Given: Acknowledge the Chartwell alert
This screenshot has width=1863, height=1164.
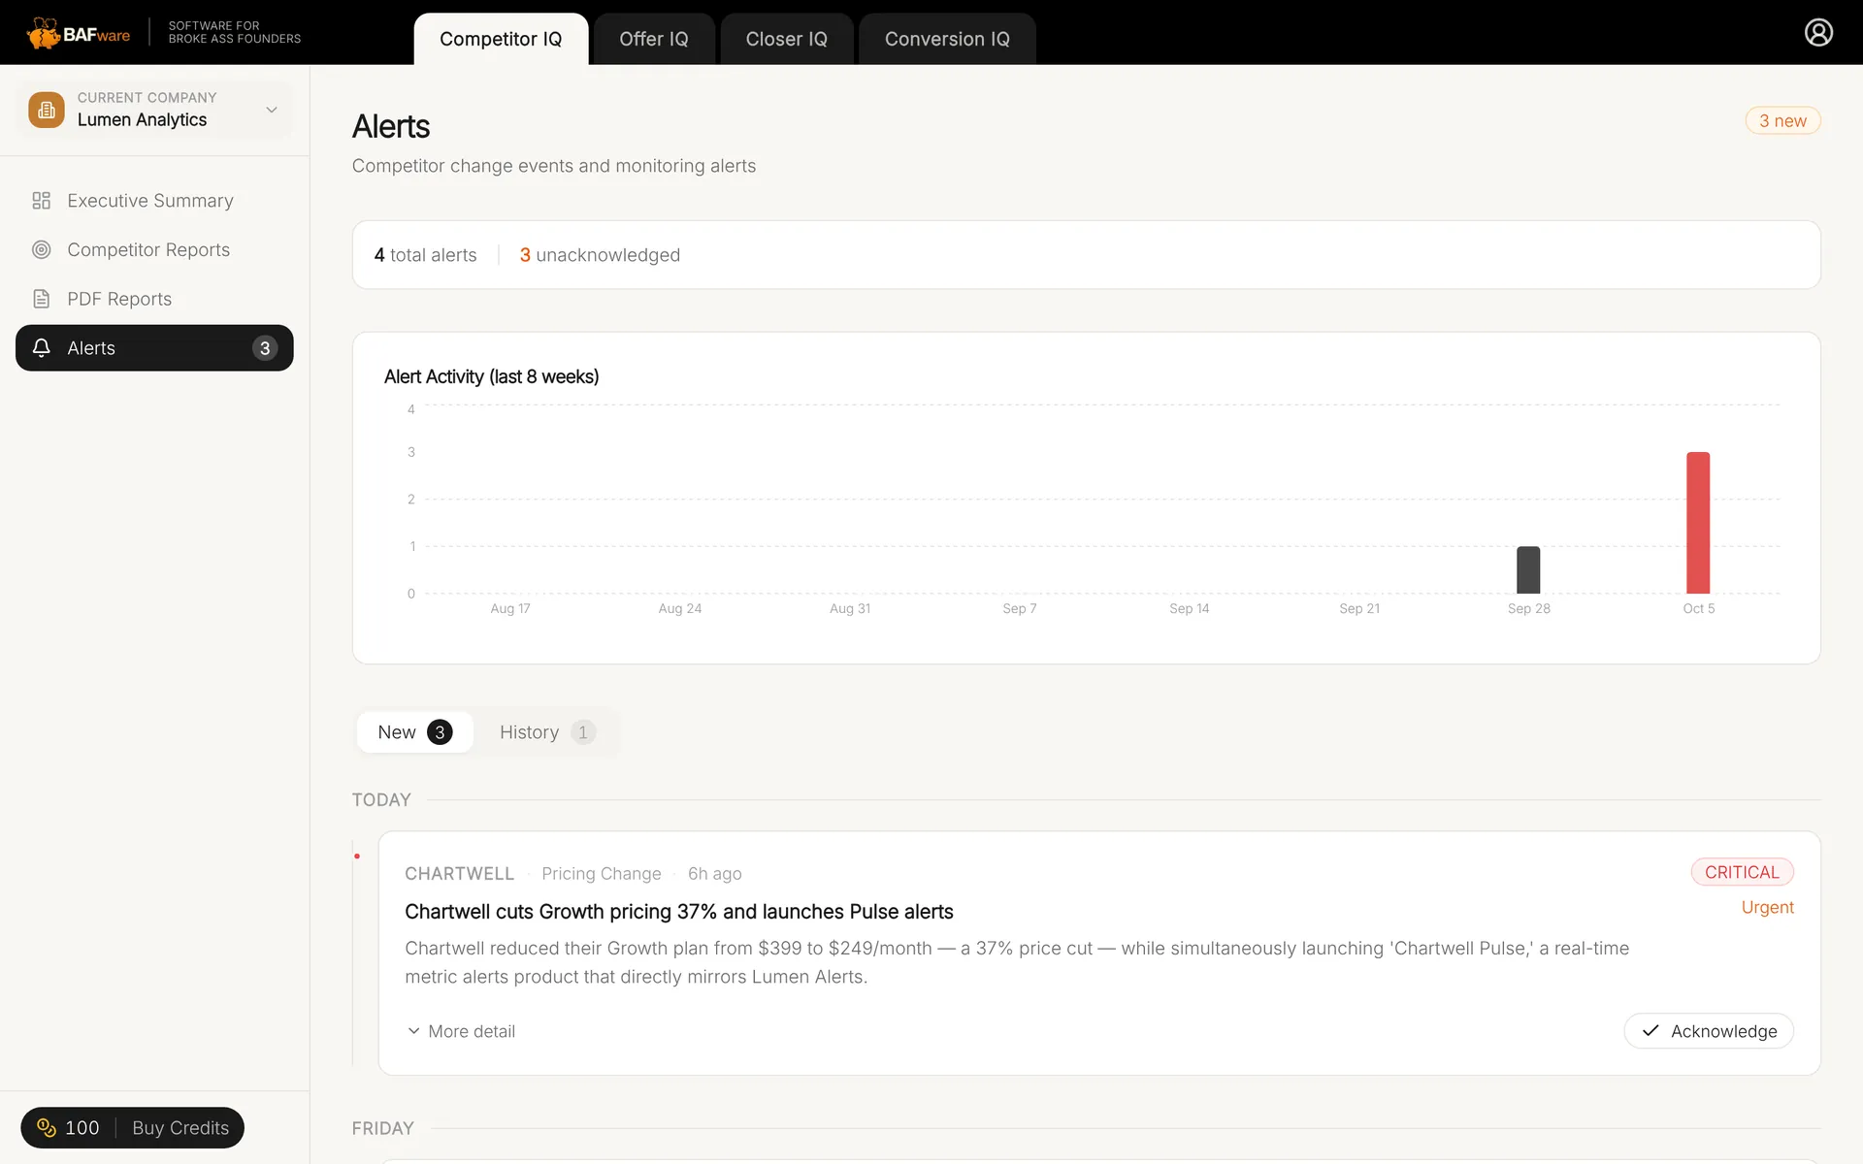Looking at the screenshot, I should point(1709,1031).
